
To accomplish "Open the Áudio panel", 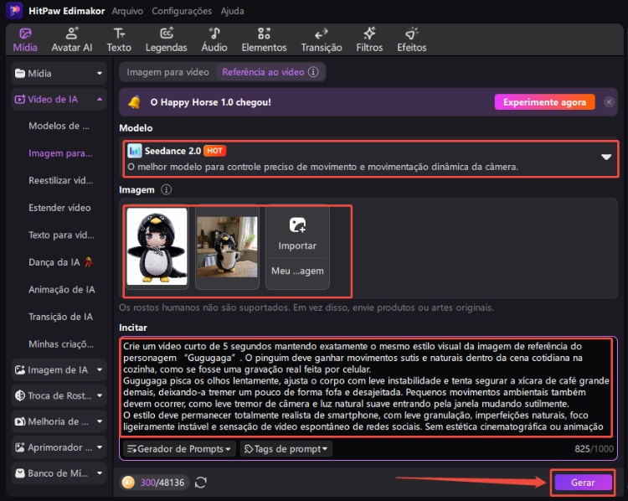I will (214, 39).
